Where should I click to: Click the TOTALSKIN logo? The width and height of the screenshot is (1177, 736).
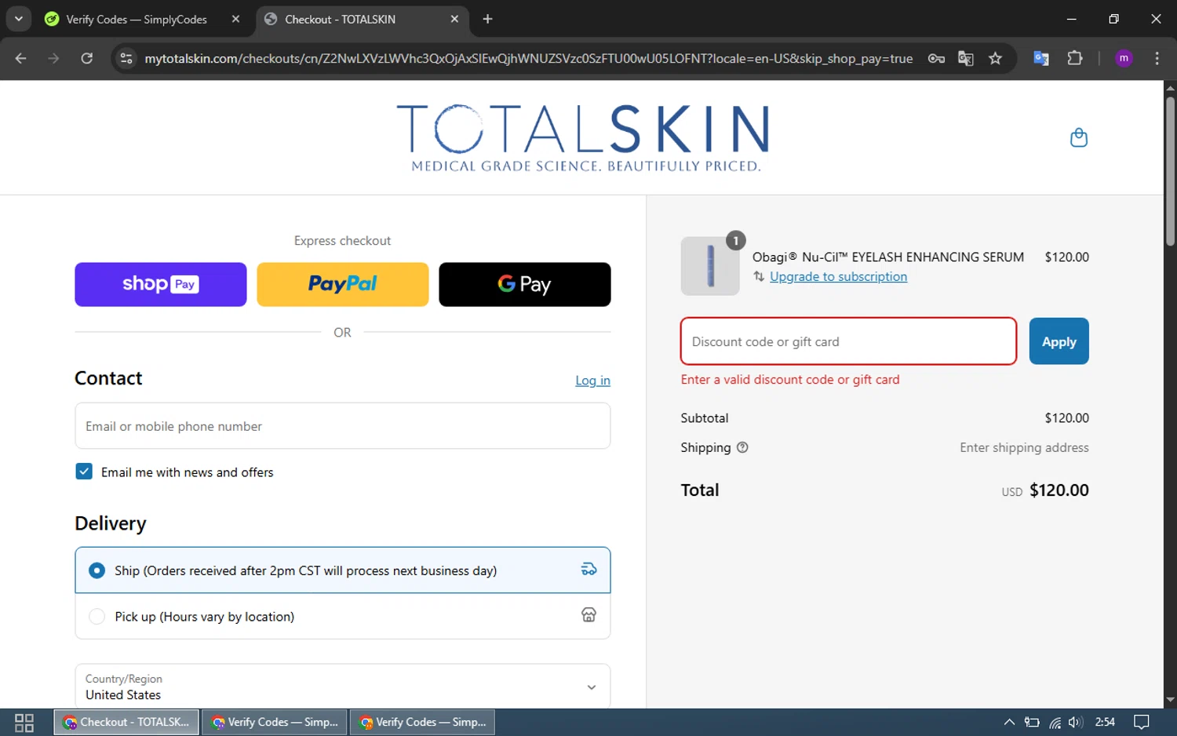[x=583, y=138]
